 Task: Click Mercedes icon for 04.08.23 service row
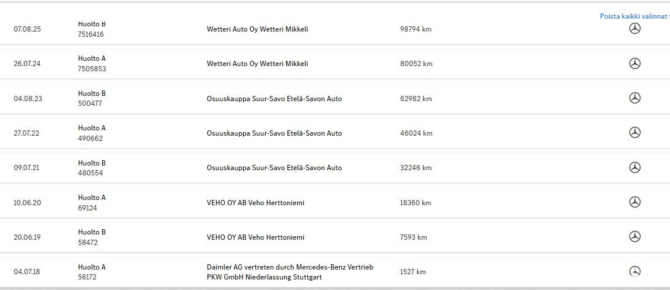(x=634, y=98)
